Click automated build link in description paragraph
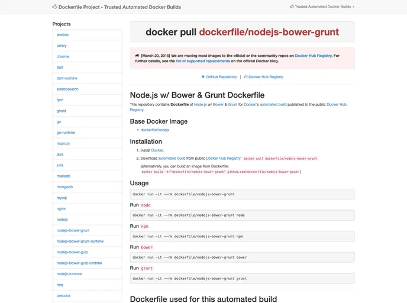This screenshot has width=407, height=303. coord(273,105)
